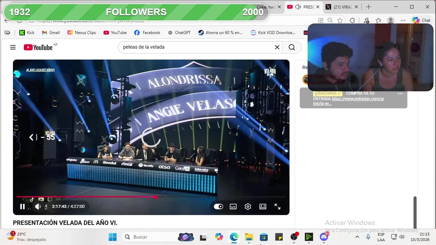This screenshot has width=436, height=245.
Task: Seek using the red video progress bar
Action: tap(151, 197)
